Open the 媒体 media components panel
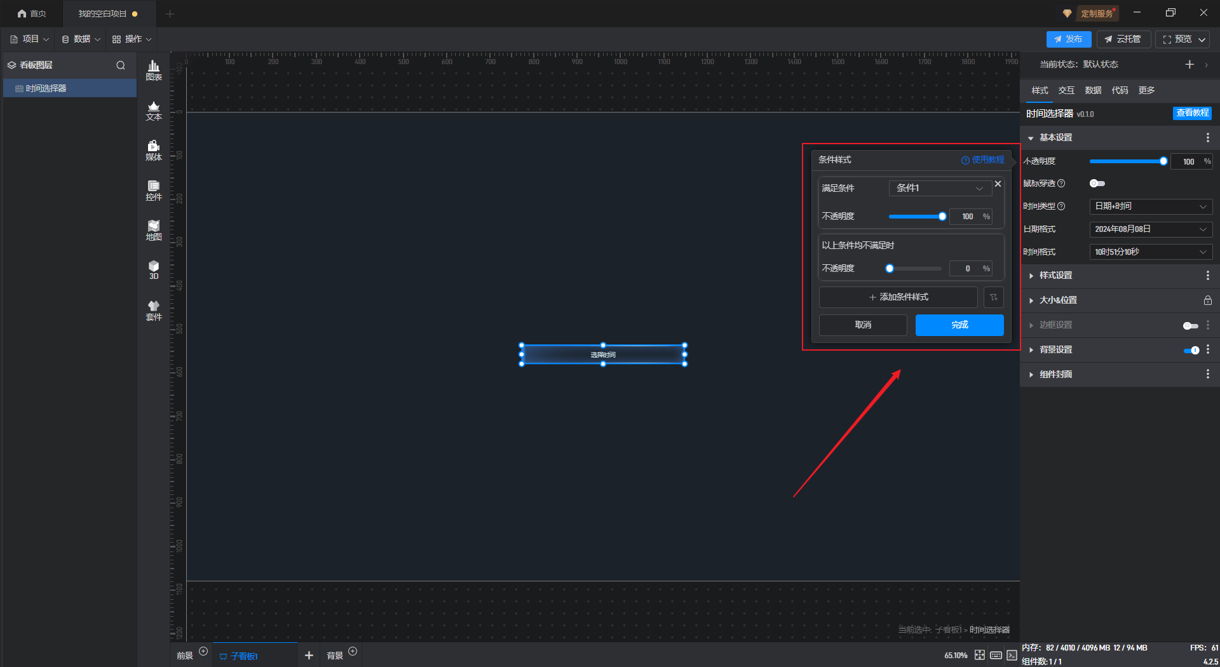1220x667 pixels. point(154,151)
